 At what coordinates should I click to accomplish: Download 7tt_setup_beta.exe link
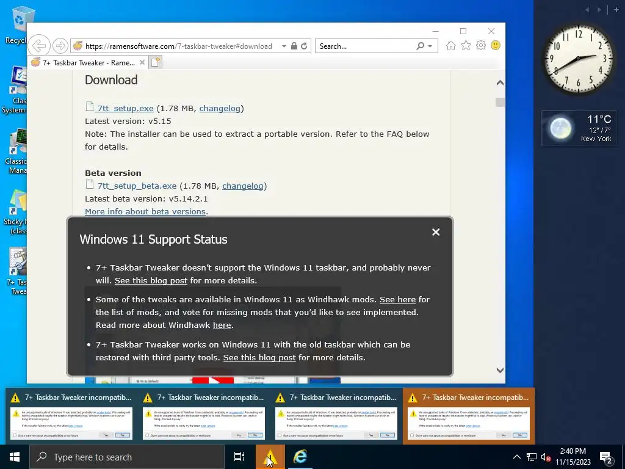137,186
